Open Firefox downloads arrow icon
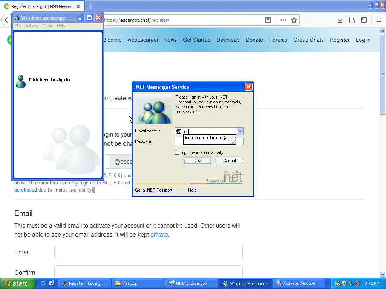 tap(340, 20)
